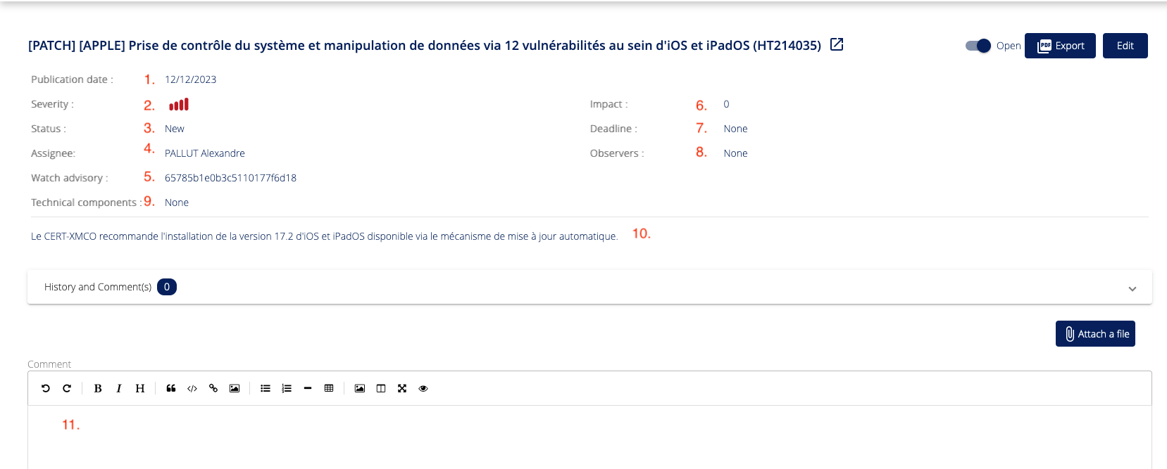
Task: Start a bulleted list in comment
Action: [266, 388]
